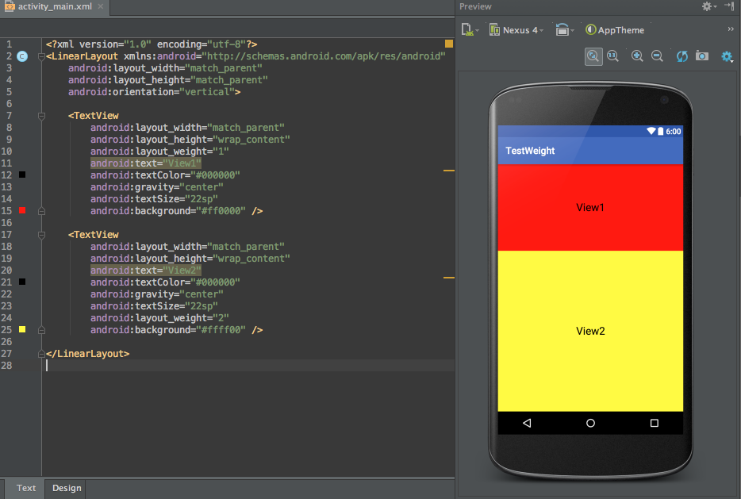Open black color swatch on line 12
The width and height of the screenshot is (741, 499).
point(22,175)
